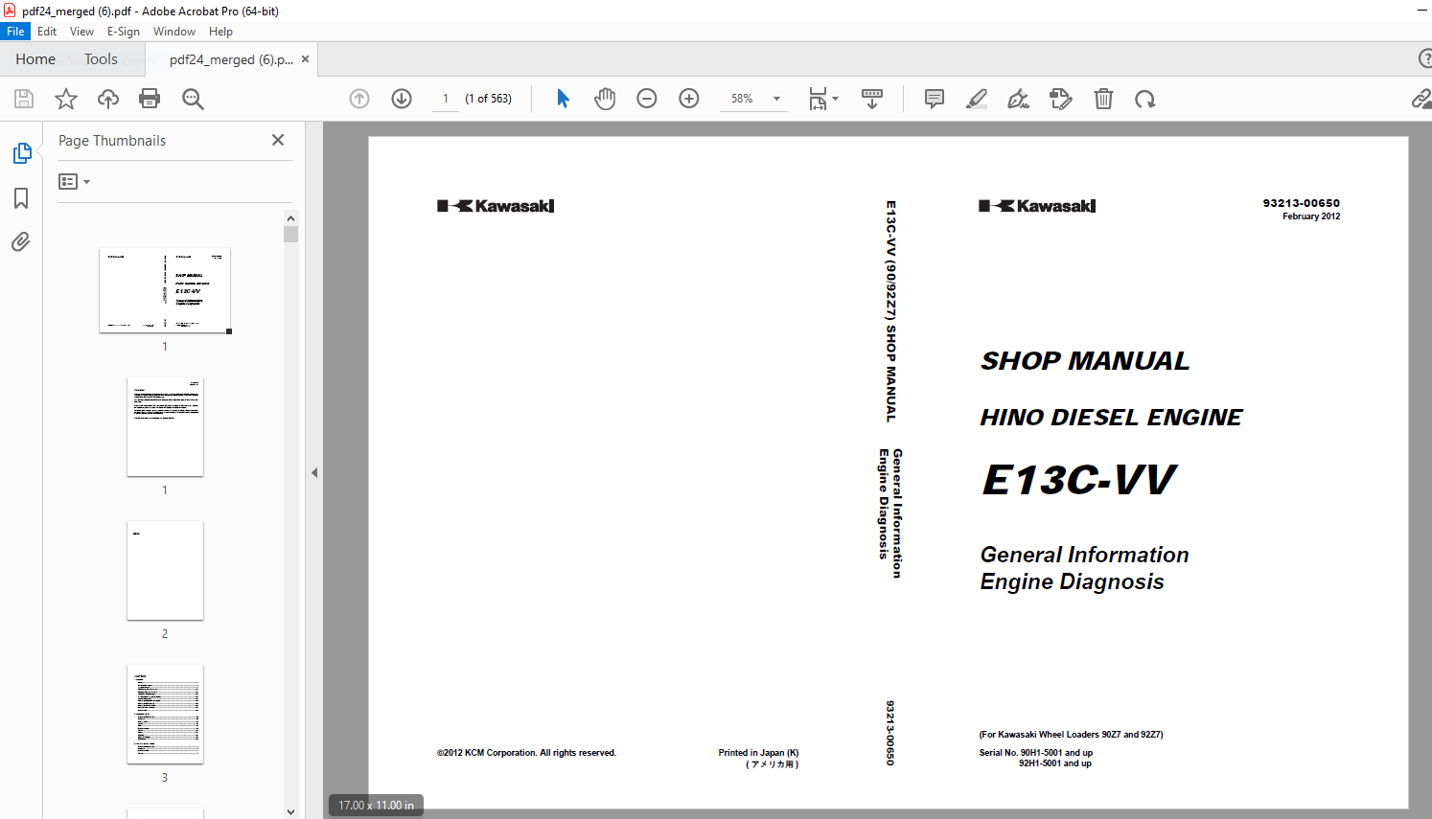
Task: Close the pdf24_merged document tab
Action: tap(305, 59)
